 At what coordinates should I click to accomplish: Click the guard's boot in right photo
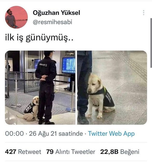point(83,119)
